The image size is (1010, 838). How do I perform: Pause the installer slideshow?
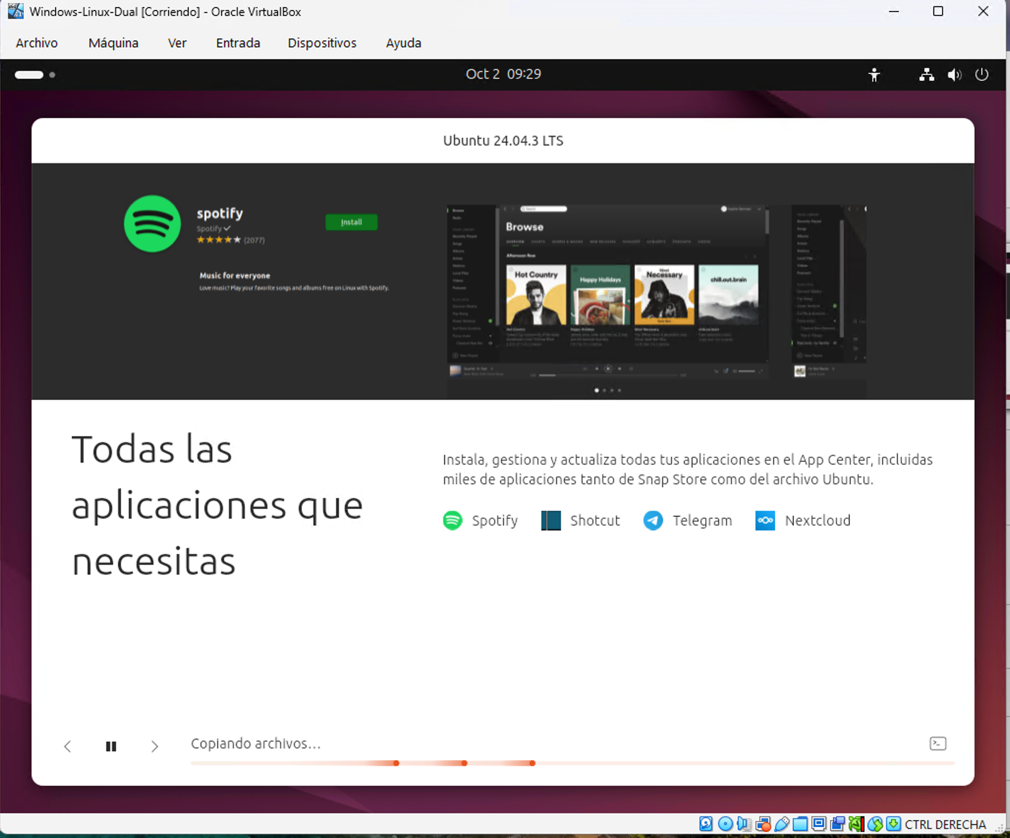click(111, 747)
